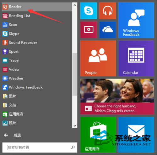Screen dimensions: 157x155
Task: Select the Sound Recorder text label
Action: pyautogui.click(x=23, y=43)
